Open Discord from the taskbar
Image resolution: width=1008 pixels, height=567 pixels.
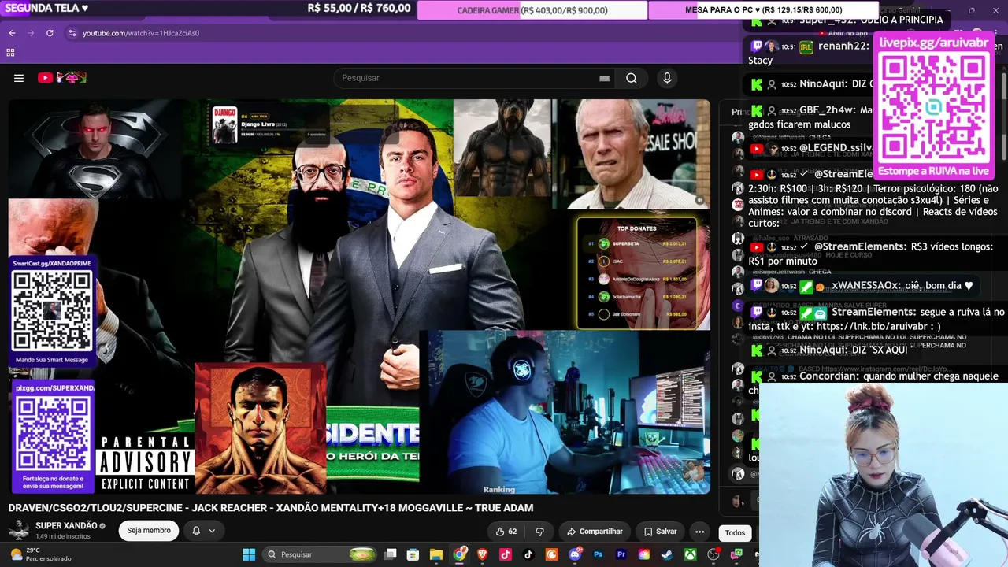(575, 554)
